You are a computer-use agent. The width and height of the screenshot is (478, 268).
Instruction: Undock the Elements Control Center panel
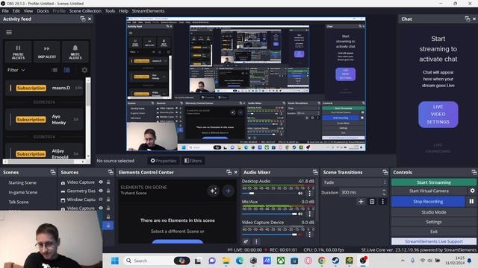pos(229,172)
